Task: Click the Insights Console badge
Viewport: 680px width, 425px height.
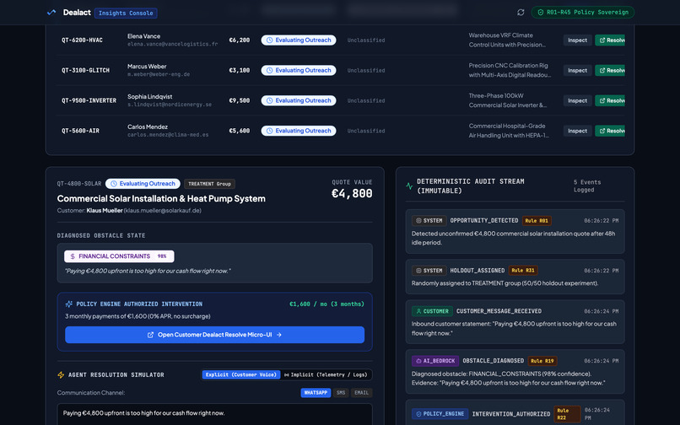Action: pyautogui.click(x=126, y=13)
